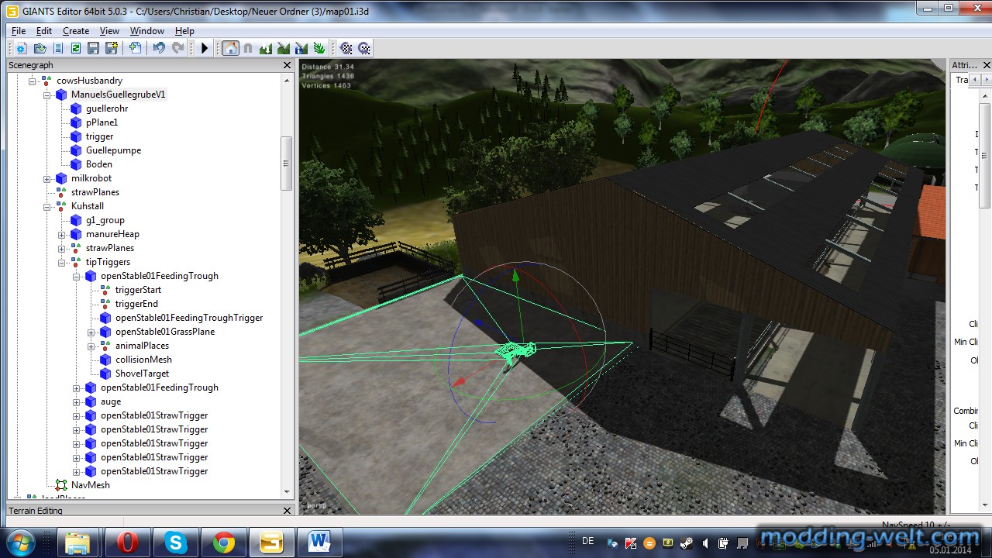Viewport: 992px width, 558px height.
Task: Collapse the Kuhstall node
Action: [47, 206]
